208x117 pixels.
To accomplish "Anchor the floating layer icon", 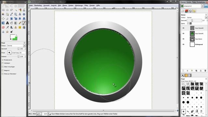I will 201,71.
